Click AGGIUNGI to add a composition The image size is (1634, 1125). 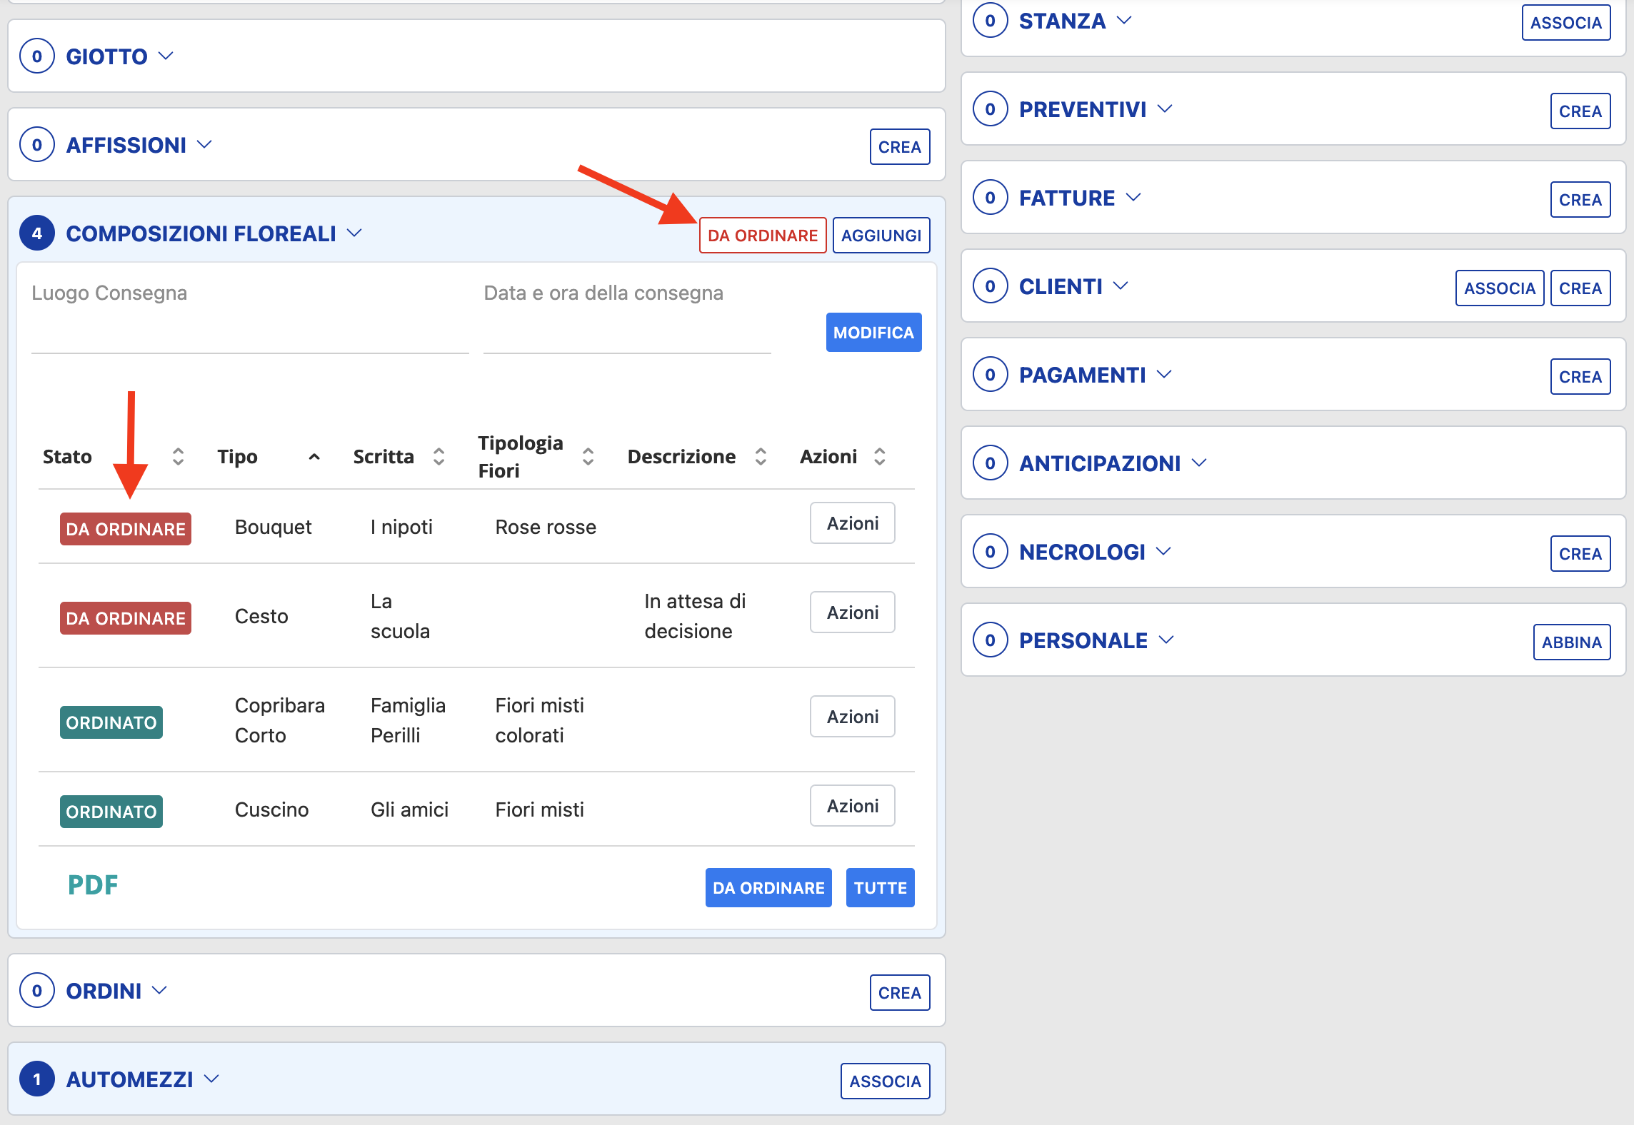pyautogui.click(x=881, y=236)
